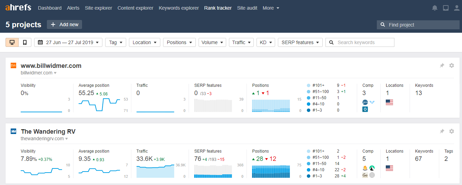Click the Go competitor icon
This screenshot has width=462, height=185.
click(365, 175)
